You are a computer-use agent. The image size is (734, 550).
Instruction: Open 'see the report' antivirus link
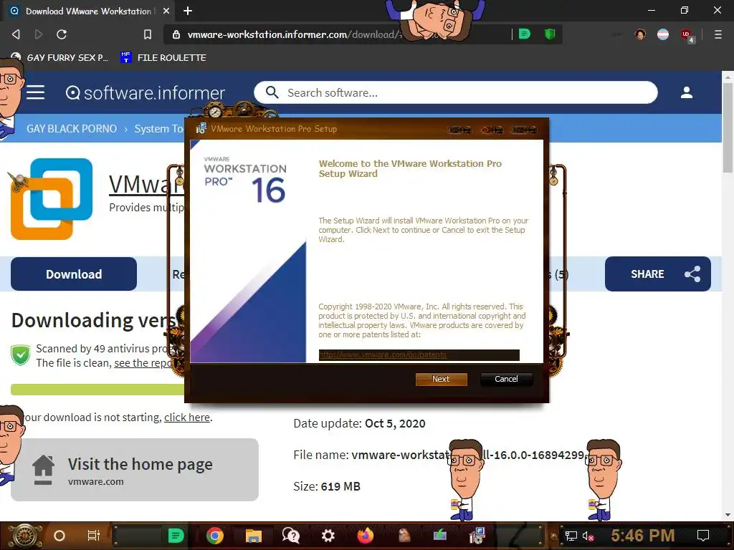[x=143, y=363]
